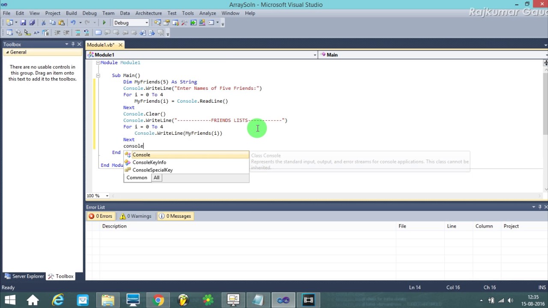Open the File menu
The height and width of the screenshot is (308, 548).
[x=7, y=13]
